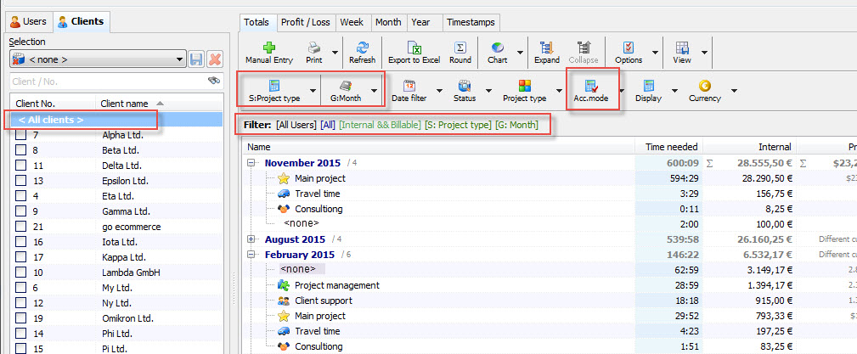Click the Time needed column header

(x=668, y=147)
